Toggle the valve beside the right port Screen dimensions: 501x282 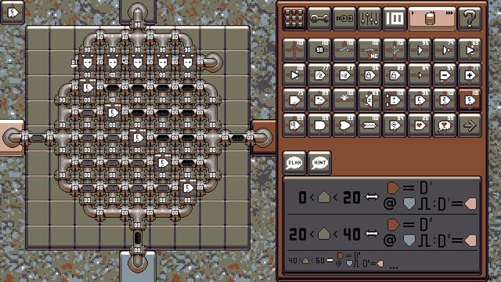coord(238,138)
